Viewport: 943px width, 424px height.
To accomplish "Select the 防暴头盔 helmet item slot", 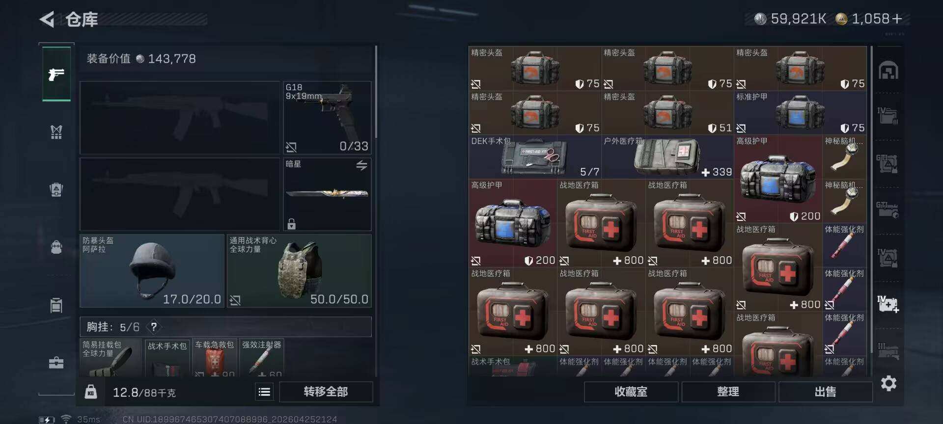I will point(152,271).
